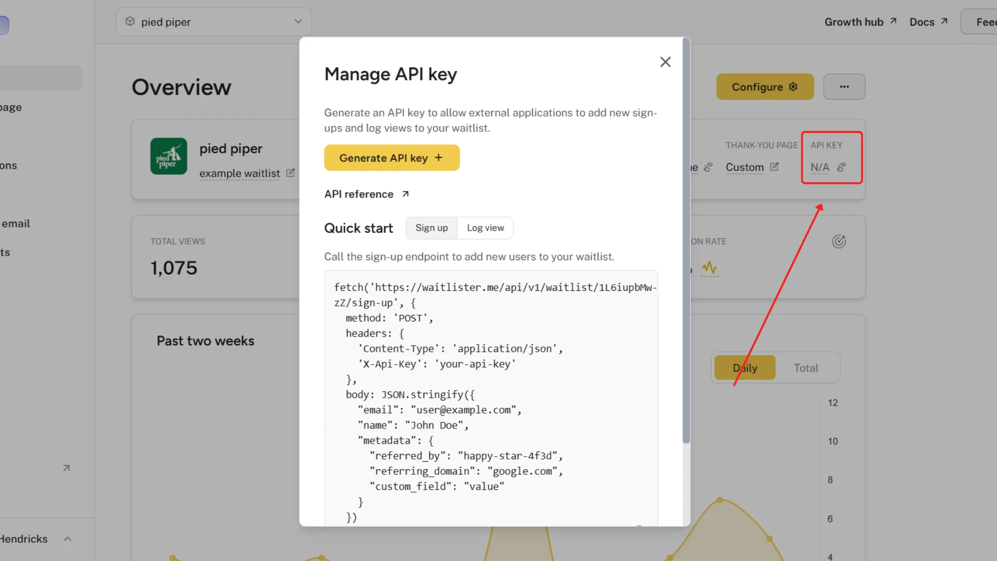Open the API reference link

(x=367, y=194)
